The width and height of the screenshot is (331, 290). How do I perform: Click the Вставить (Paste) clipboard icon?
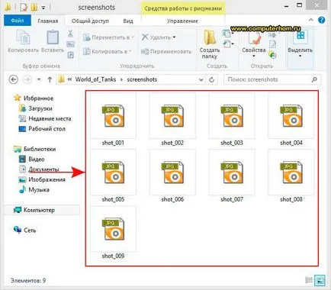[53, 37]
